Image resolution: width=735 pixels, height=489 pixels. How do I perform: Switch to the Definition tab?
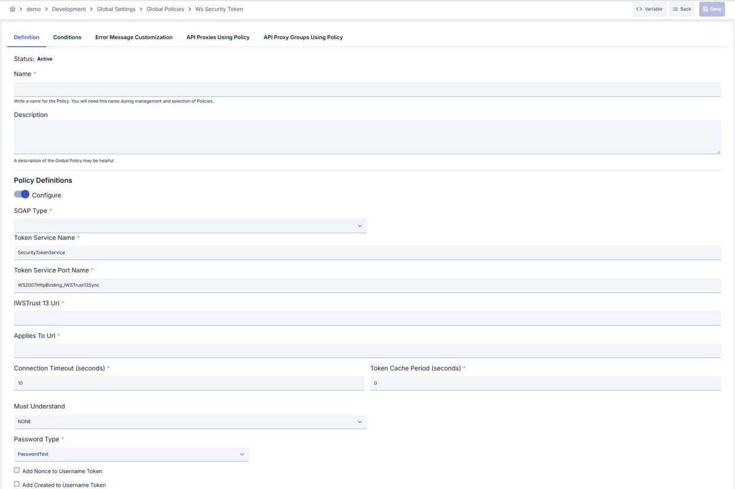27,37
